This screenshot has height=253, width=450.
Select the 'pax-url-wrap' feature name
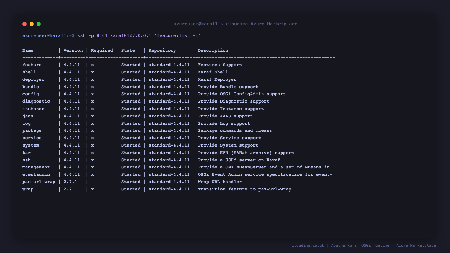(x=39, y=182)
